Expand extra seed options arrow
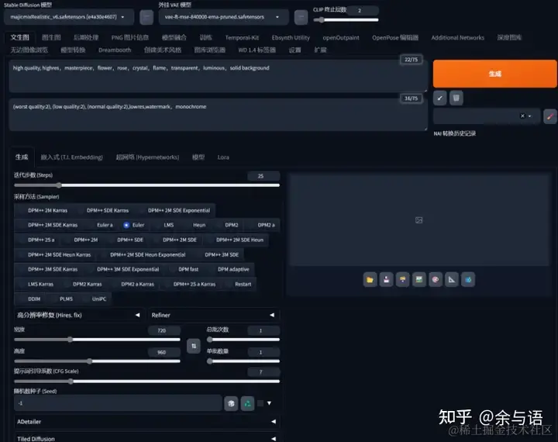This screenshot has width=558, height=442. click(270, 403)
